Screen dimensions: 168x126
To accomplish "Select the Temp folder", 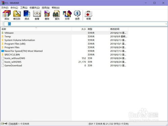I will click(7, 36).
